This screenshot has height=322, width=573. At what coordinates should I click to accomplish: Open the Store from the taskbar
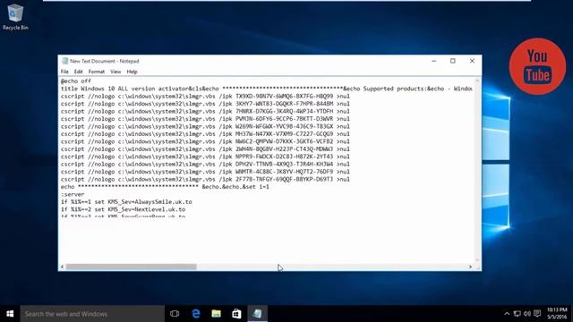click(236, 314)
